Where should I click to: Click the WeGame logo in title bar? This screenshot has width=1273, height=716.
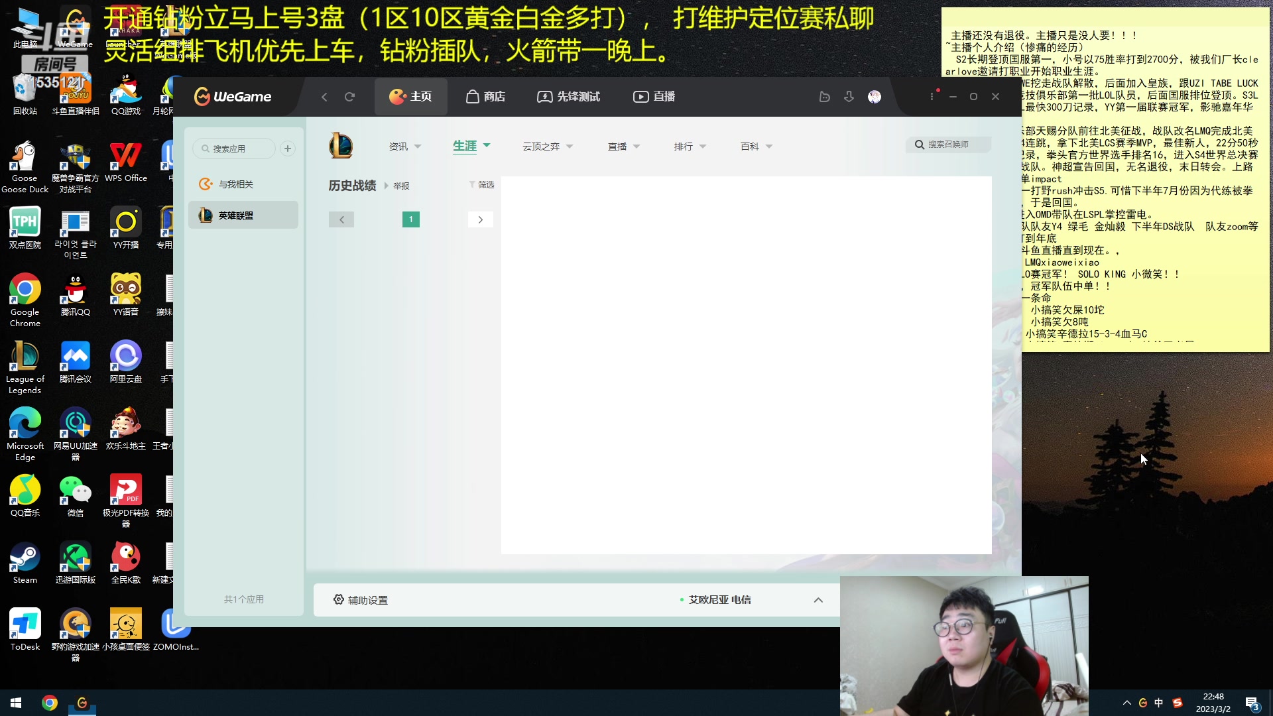point(233,97)
